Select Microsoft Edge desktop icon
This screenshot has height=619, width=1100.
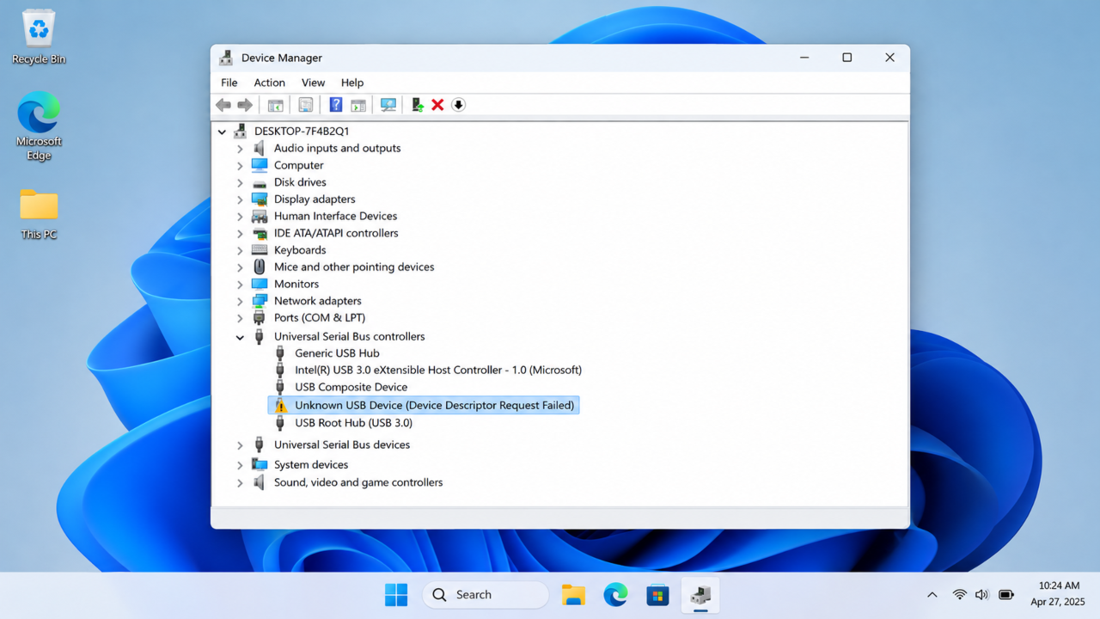[39, 126]
